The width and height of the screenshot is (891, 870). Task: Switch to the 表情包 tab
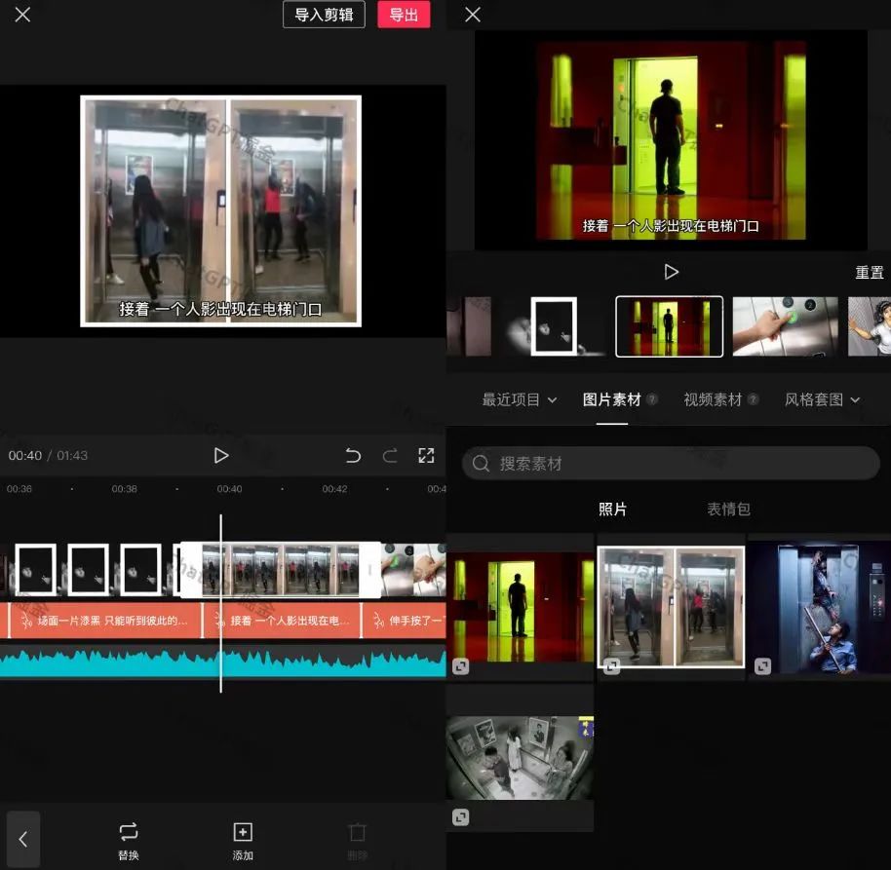coord(728,509)
